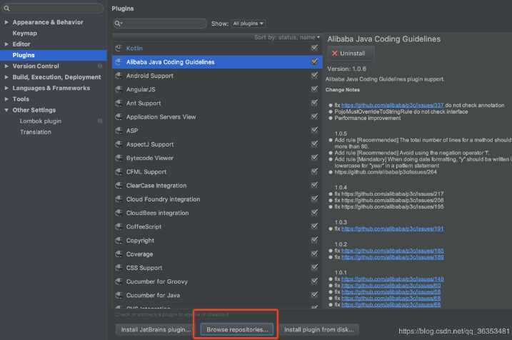Click the plugin search magnifier icon

click(x=118, y=24)
